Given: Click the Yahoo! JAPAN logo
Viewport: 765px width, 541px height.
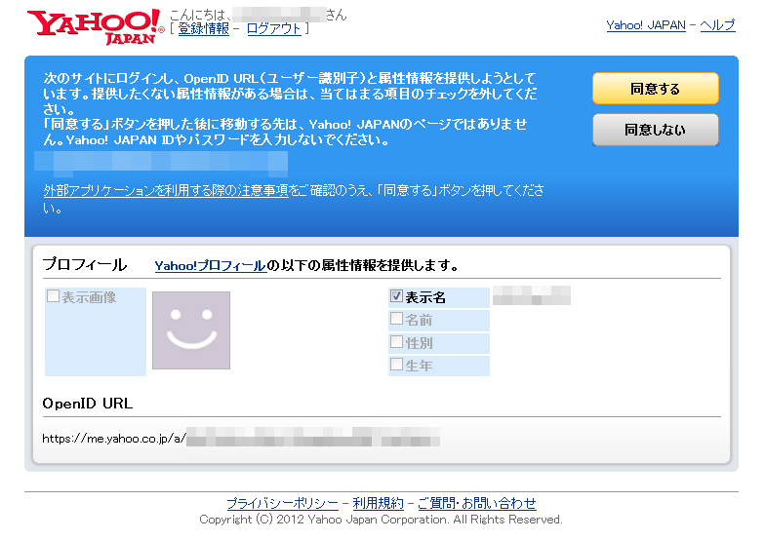Looking at the screenshot, I should tap(96, 26).
